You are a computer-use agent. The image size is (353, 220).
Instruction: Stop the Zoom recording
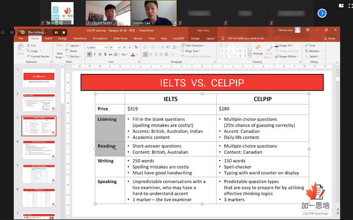tap(64, 32)
